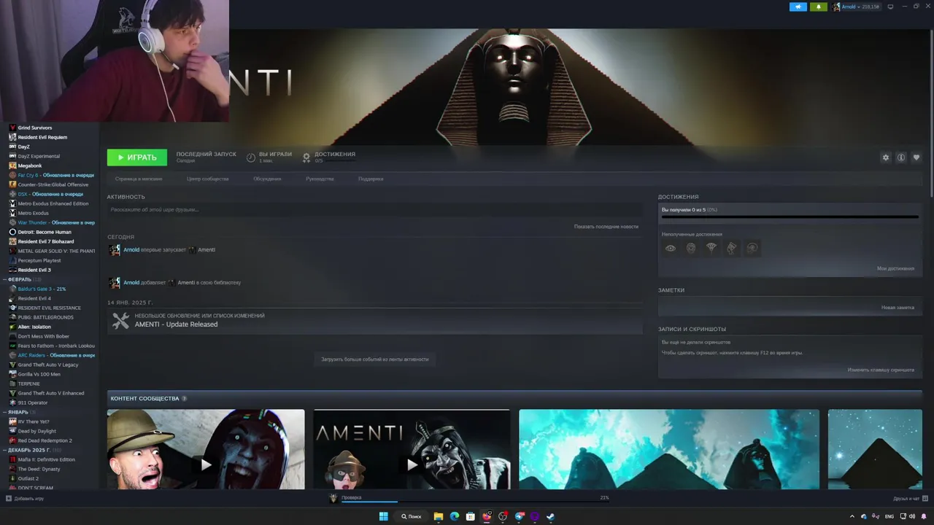This screenshot has height=525, width=934.
Task: Select Metro Exodus Enhanced Edition
Action: pyautogui.click(x=53, y=203)
